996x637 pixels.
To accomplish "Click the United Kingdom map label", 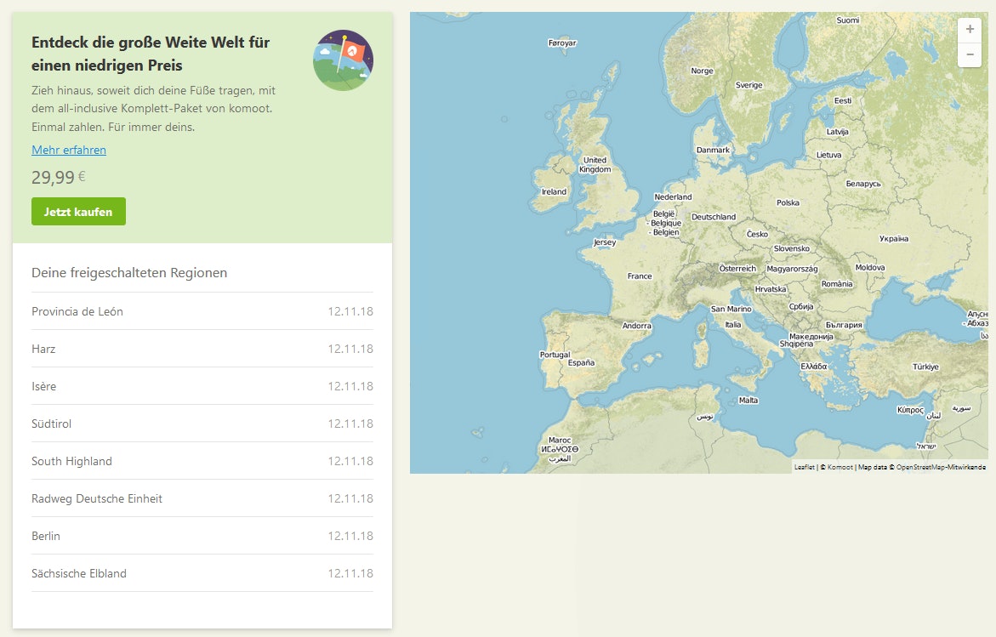I will [595, 164].
